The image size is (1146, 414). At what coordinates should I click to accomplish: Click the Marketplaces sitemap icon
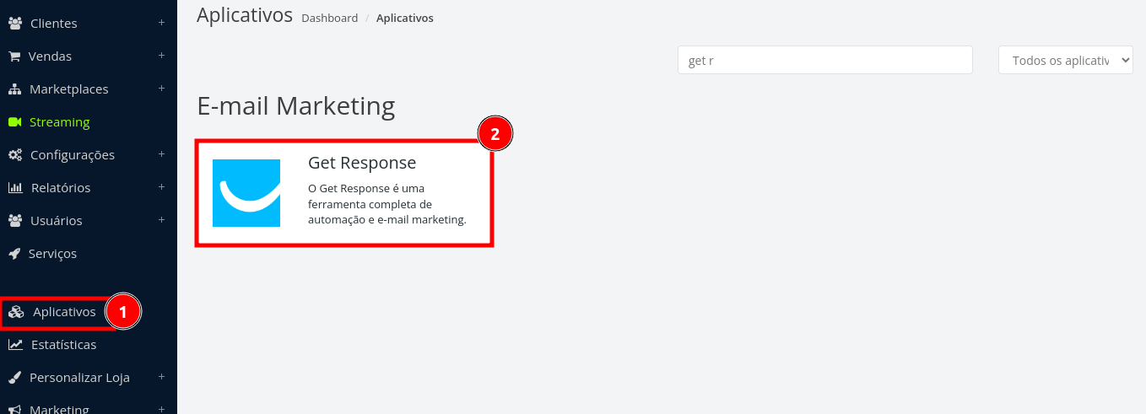coord(14,89)
